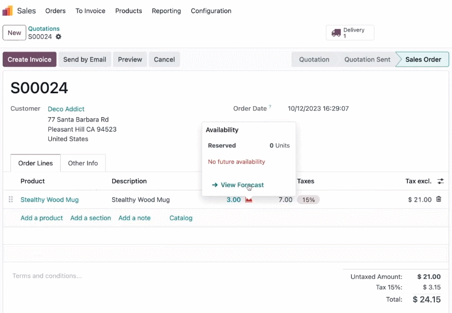Click the red forecast chart icon
The width and height of the screenshot is (452, 313).
(249, 200)
